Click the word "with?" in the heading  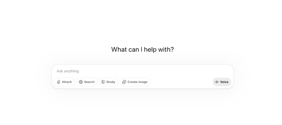point(166,50)
